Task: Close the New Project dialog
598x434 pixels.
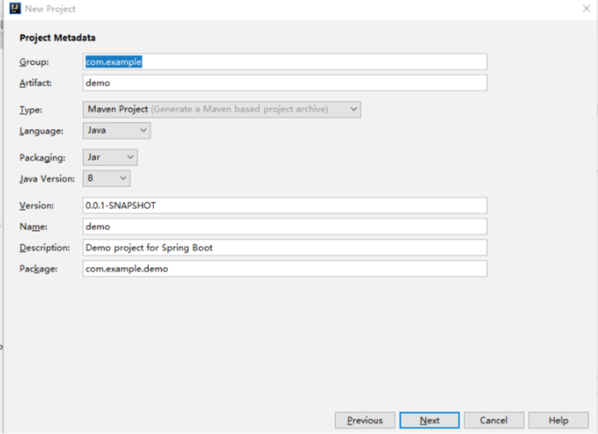Action: pyautogui.click(x=586, y=8)
